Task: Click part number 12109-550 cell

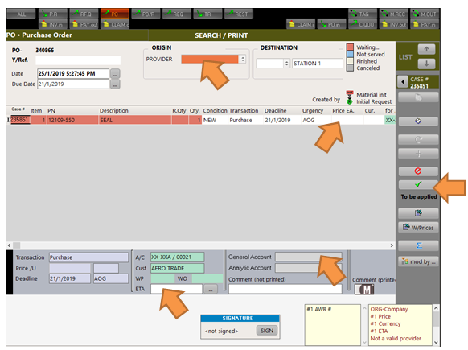Action: click(x=72, y=120)
